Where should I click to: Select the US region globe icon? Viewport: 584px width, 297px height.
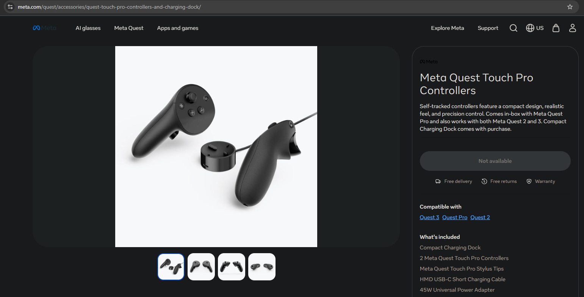(530, 28)
